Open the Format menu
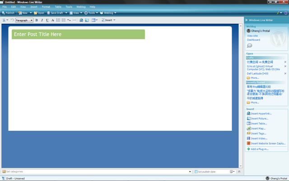This screenshot has height=181, width=289. pyautogui.click(x=46, y=7)
